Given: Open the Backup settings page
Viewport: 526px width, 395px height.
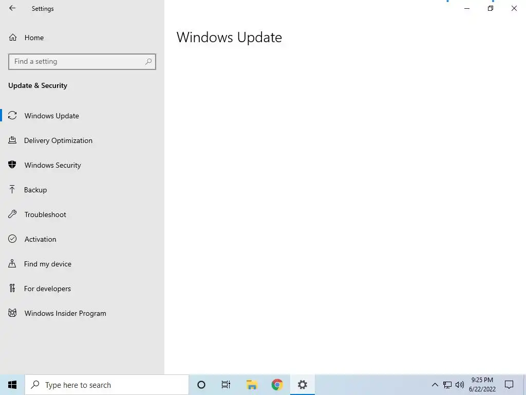Looking at the screenshot, I should coord(82,190).
